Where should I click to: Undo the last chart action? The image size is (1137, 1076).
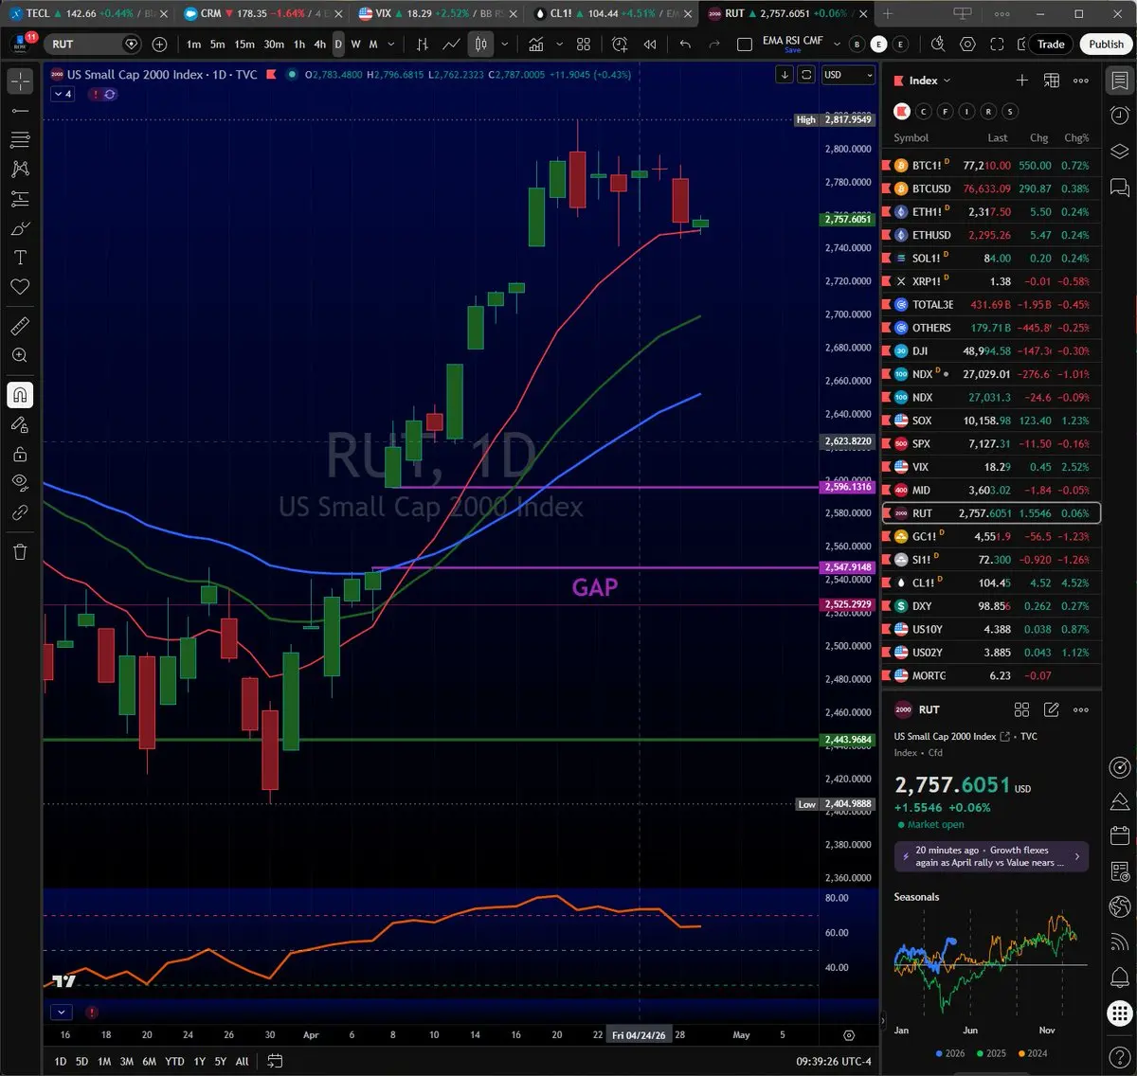click(x=685, y=45)
